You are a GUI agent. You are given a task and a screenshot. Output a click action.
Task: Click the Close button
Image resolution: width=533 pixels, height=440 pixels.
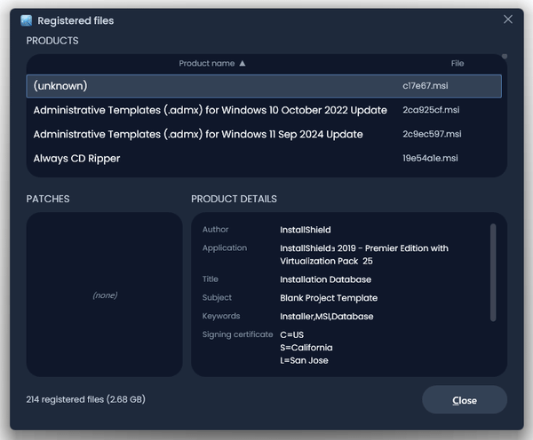point(465,399)
